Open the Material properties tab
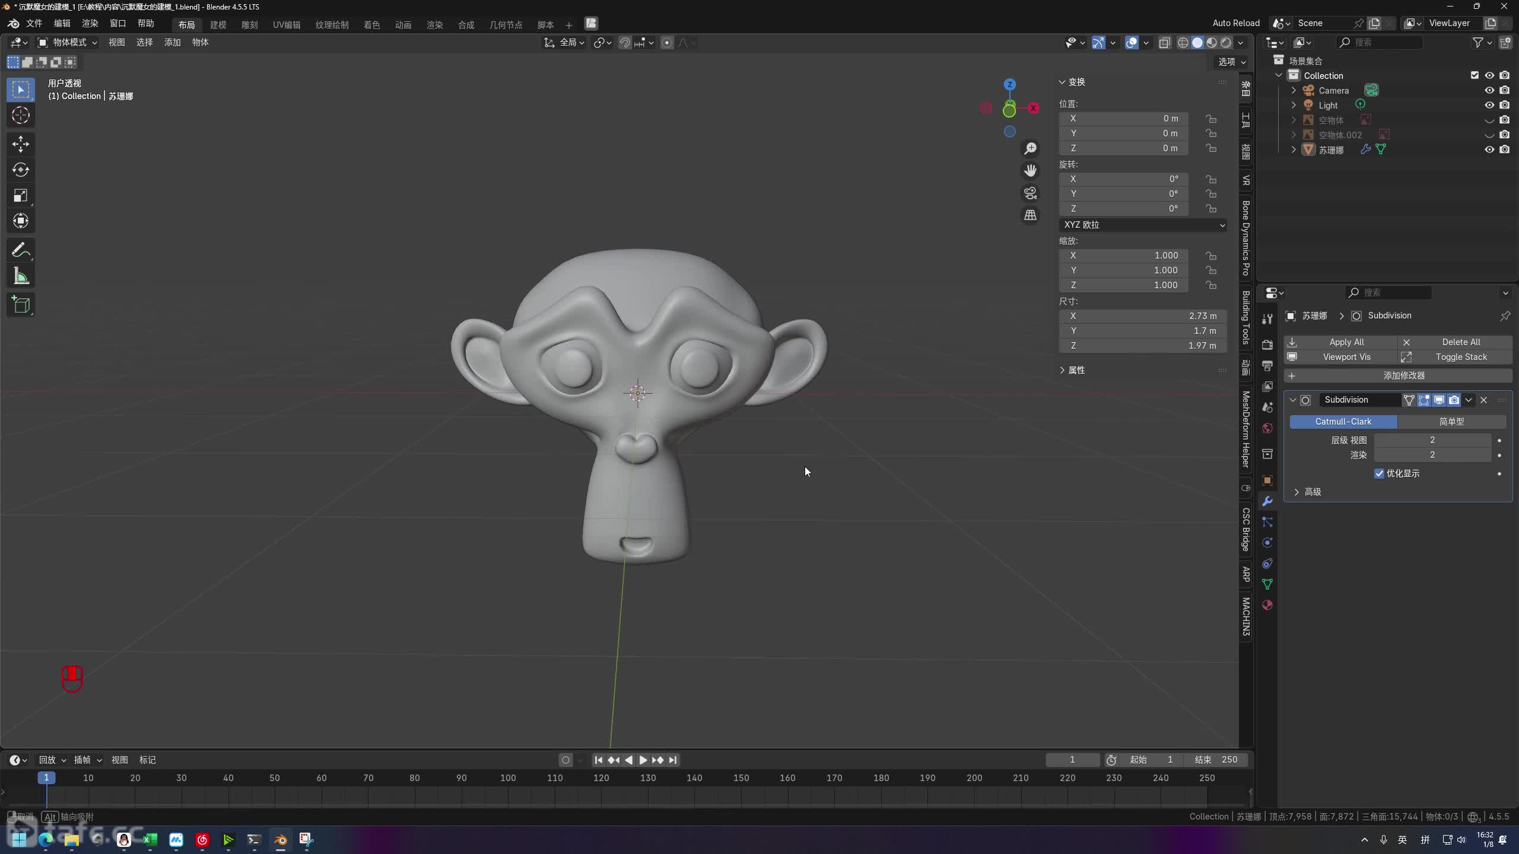Image resolution: width=1519 pixels, height=854 pixels. (x=1267, y=605)
